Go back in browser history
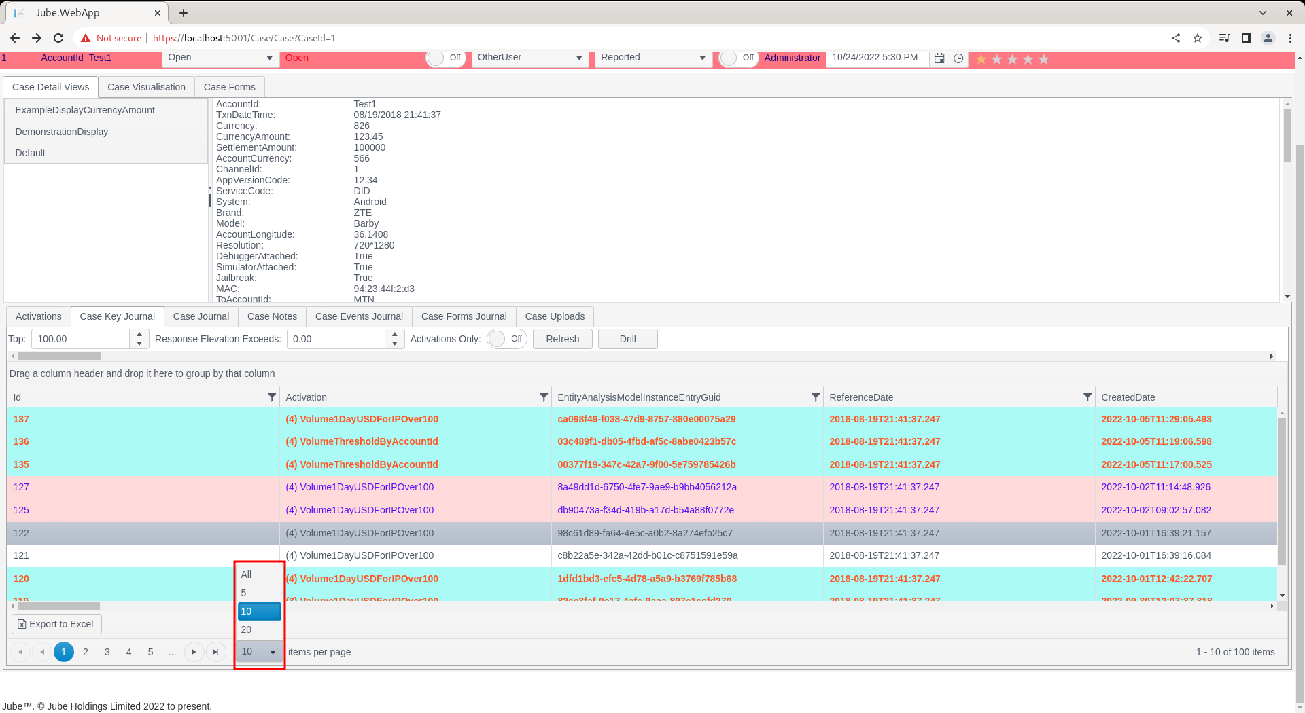Viewport: 1305px width, 713px height. tap(15, 38)
